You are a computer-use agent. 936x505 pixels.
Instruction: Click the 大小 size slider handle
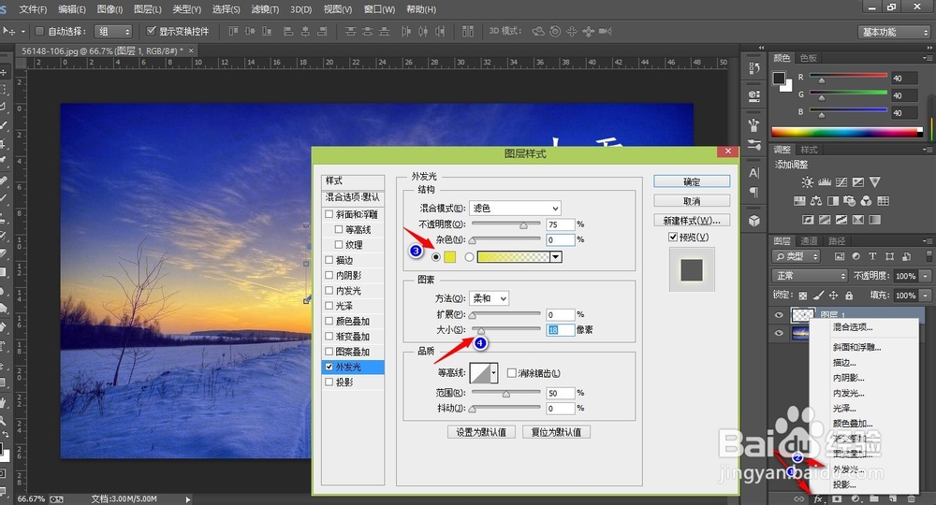point(481,330)
